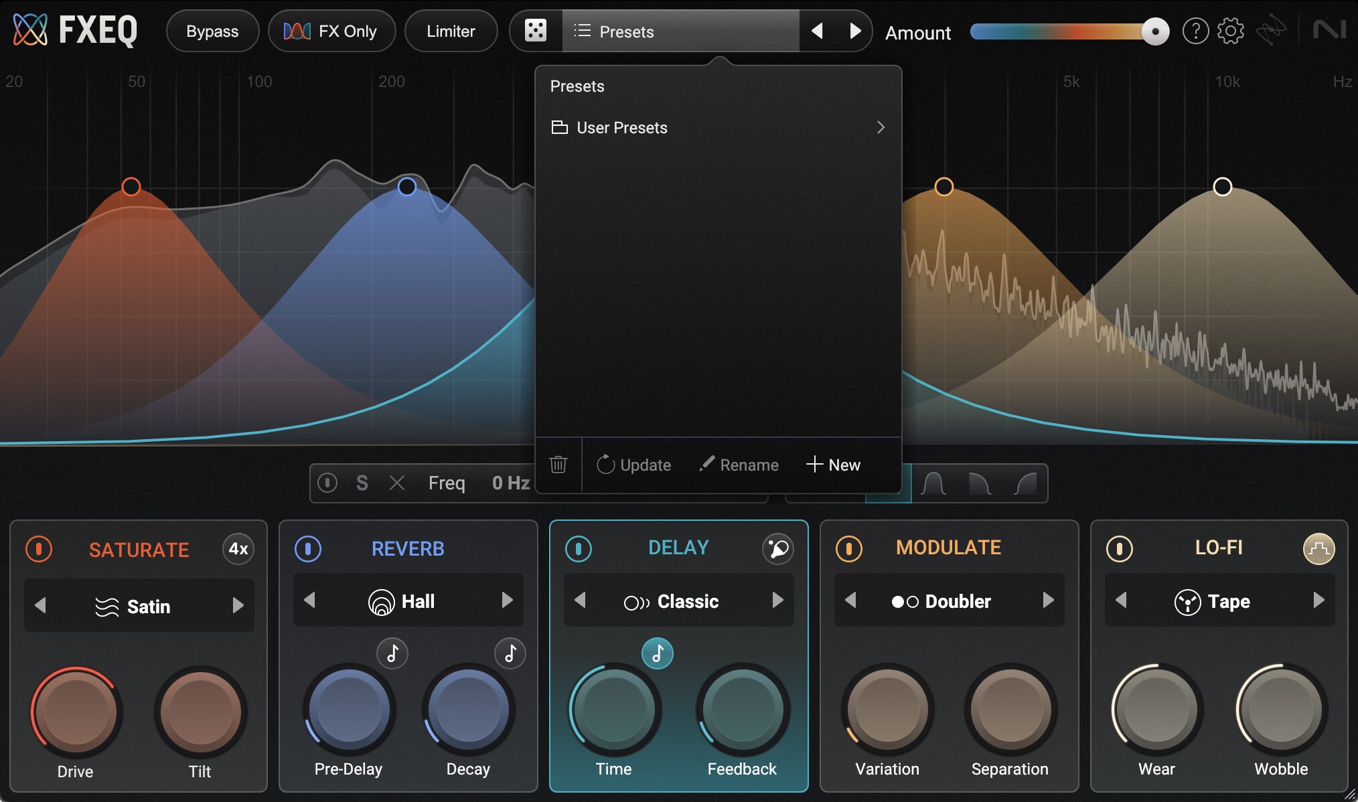Select previous Lo-Fi type before Tape
This screenshot has width=1358, height=802.
pyautogui.click(x=1121, y=600)
